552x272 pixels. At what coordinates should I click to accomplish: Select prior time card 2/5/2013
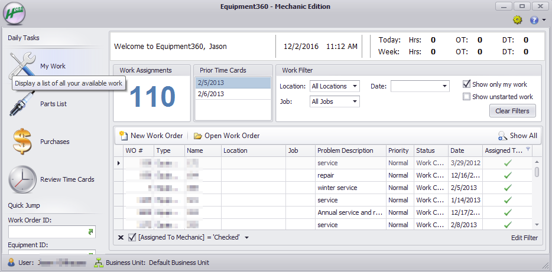[x=233, y=83]
